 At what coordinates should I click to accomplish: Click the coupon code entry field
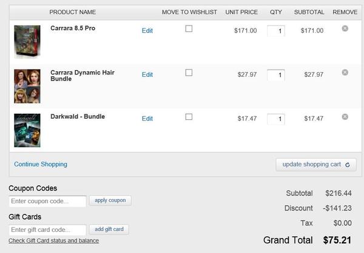(47, 201)
